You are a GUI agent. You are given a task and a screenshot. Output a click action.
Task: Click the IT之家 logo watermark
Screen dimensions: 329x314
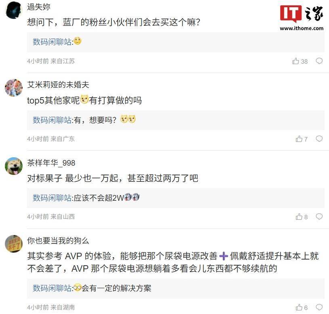(x=302, y=18)
